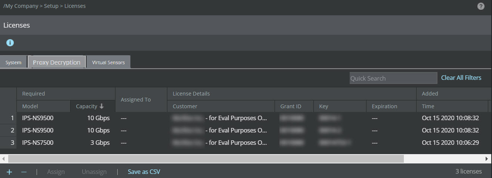The image size is (492, 178).
Task: Click the Unassign button
Action: tap(94, 172)
